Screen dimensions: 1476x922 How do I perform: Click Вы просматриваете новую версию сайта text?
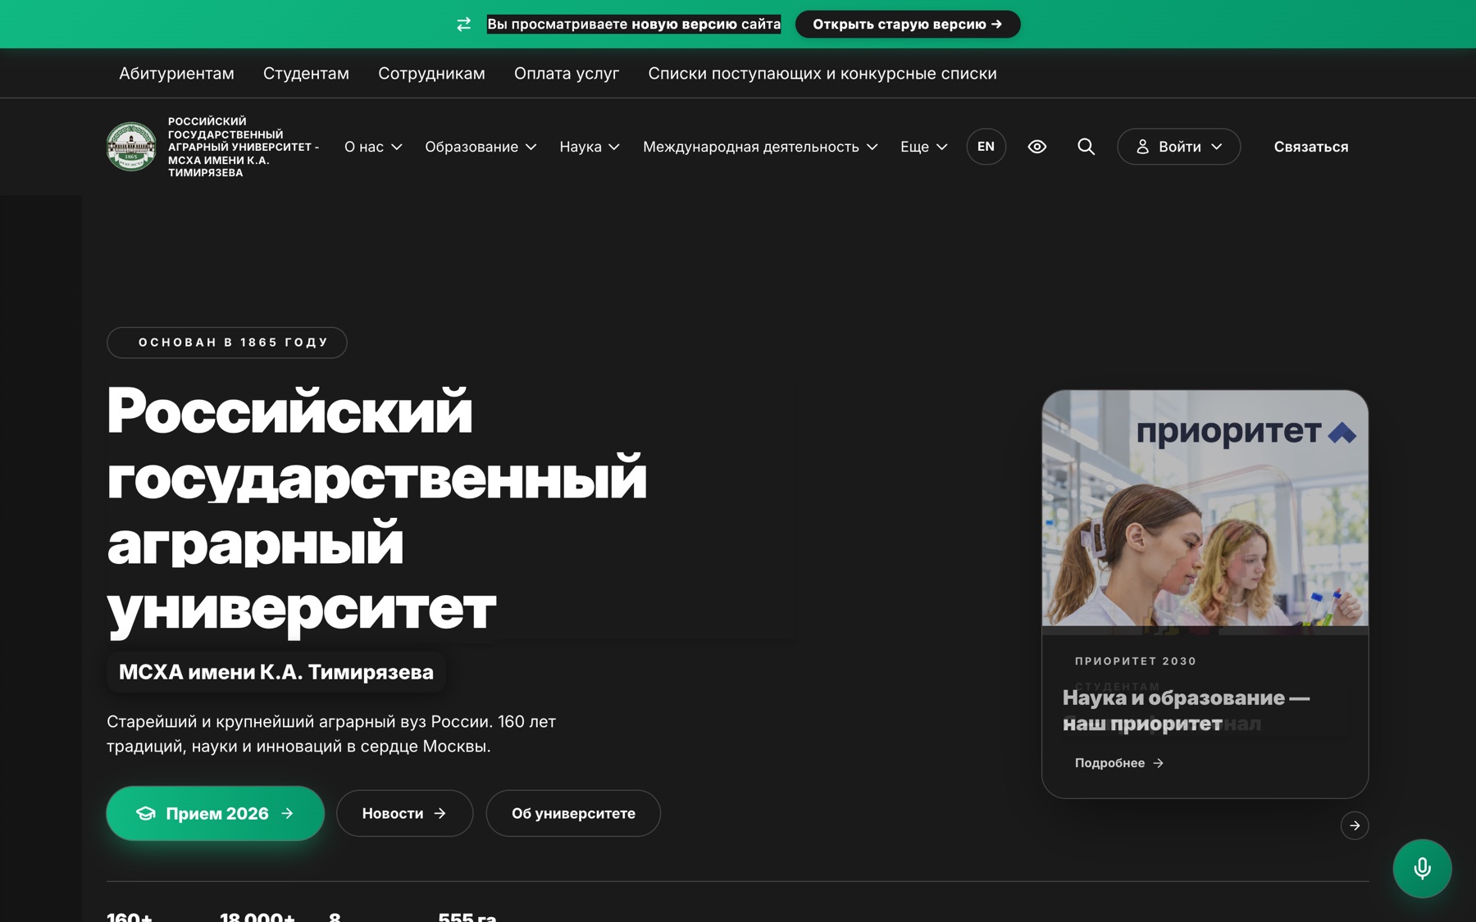coord(634,25)
